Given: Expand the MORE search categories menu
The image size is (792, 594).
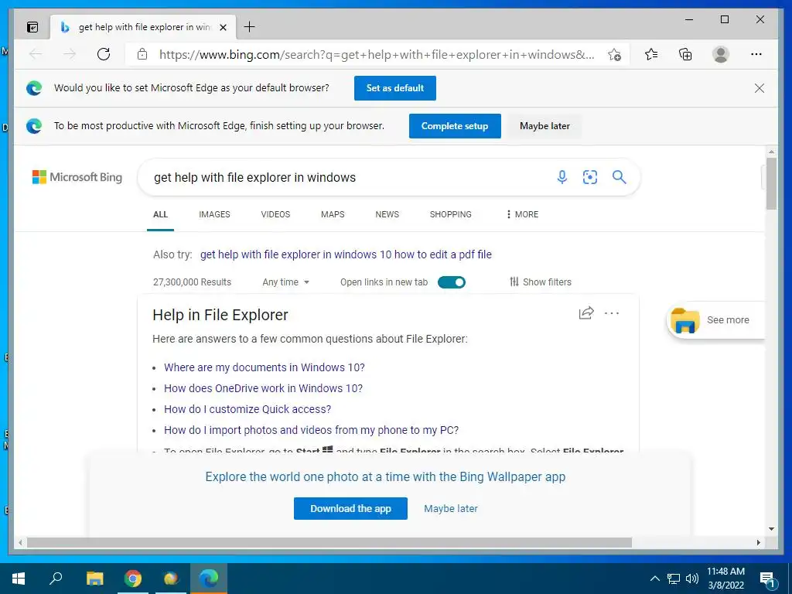Looking at the screenshot, I should tap(522, 214).
